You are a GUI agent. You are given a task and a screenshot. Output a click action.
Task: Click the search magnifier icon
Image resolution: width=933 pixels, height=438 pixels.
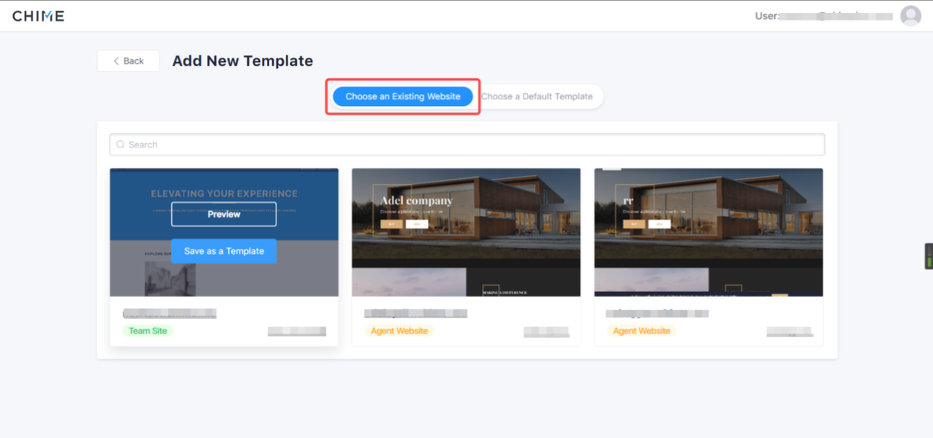point(121,145)
